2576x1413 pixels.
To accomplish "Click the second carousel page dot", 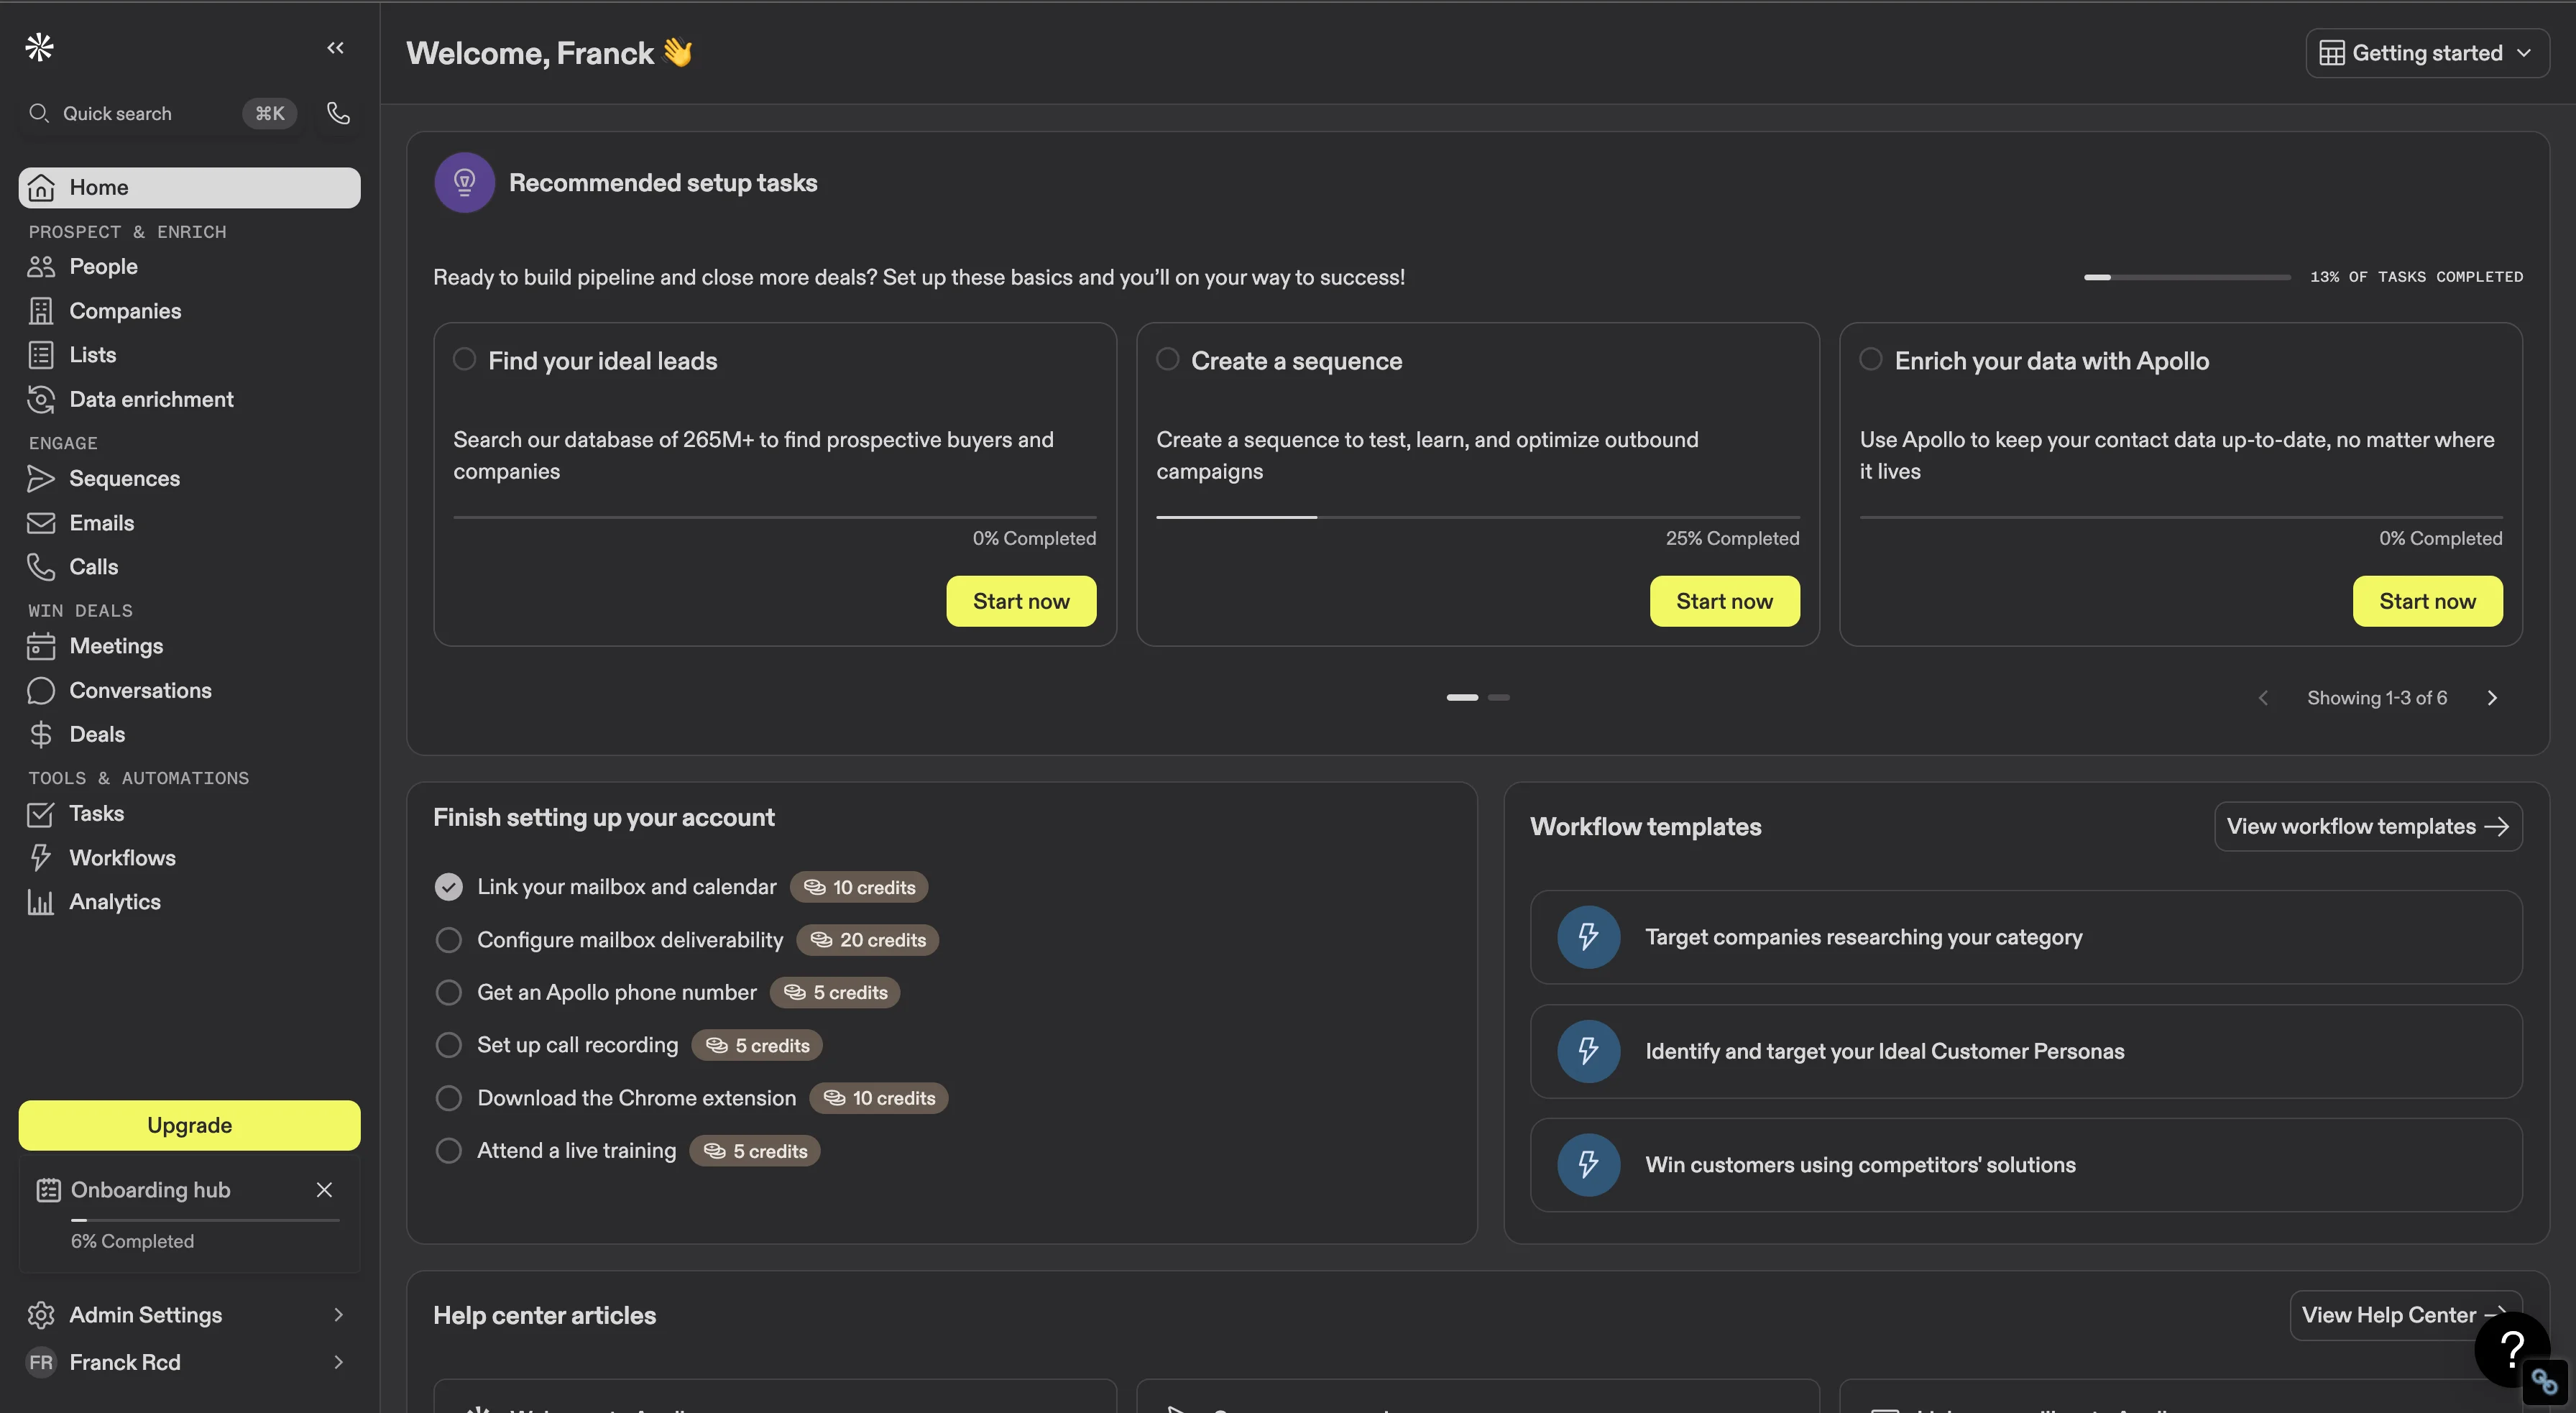I will (1499, 697).
